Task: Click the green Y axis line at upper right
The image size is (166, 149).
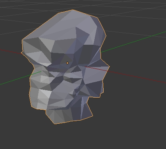Action: pyautogui.click(x=133, y=42)
